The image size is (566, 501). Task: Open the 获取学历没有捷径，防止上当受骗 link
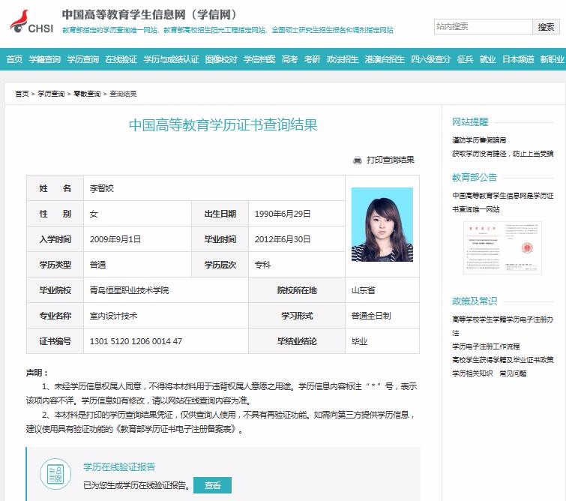pos(503,154)
